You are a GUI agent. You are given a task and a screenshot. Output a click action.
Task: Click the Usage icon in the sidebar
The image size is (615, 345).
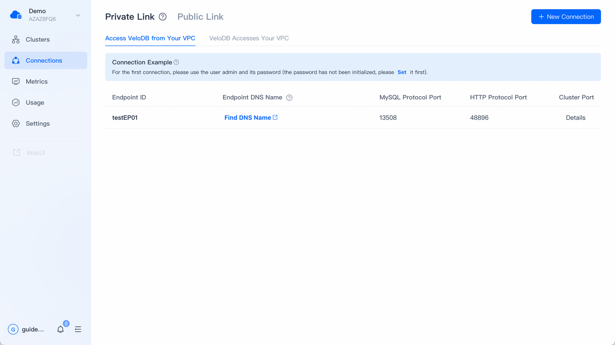15,102
